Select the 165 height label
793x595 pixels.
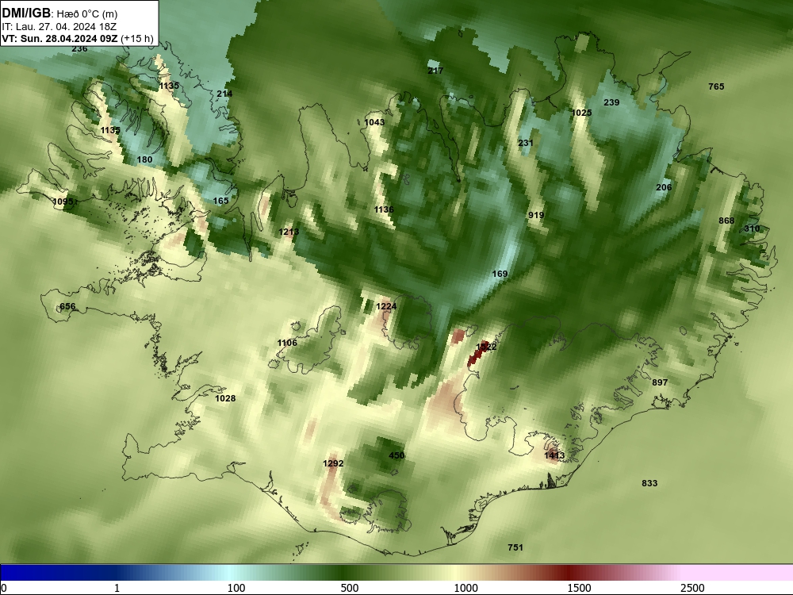pyautogui.click(x=220, y=201)
